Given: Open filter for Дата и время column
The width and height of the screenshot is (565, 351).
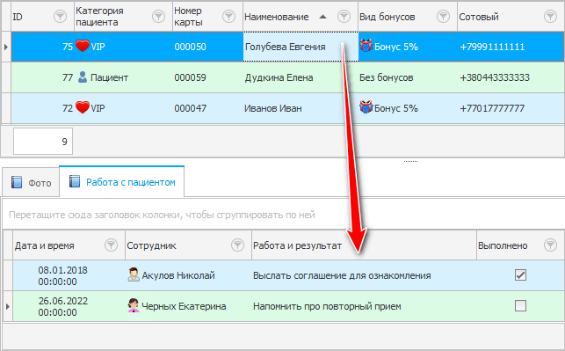Looking at the screenshot, I should click(111, 245).
